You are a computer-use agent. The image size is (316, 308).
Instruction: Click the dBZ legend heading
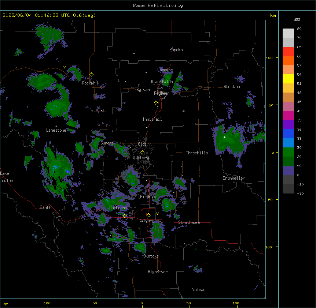coord(297,20)
